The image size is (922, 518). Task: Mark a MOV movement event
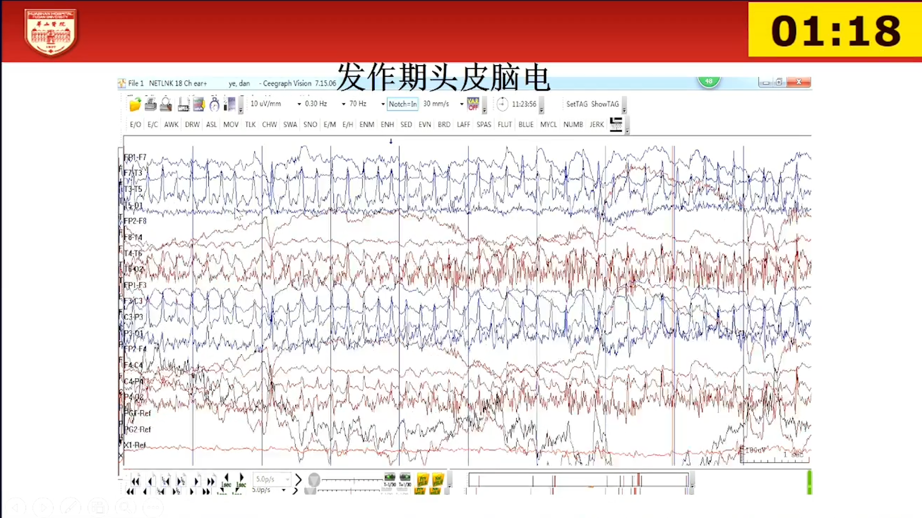click(x=231, y=124)
